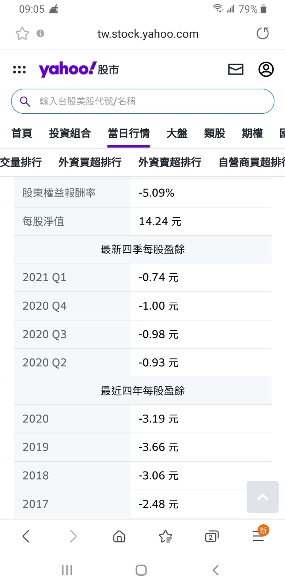The image size is (285, 586).
Task: Jump to top with up chevron button
Action: 263,497
